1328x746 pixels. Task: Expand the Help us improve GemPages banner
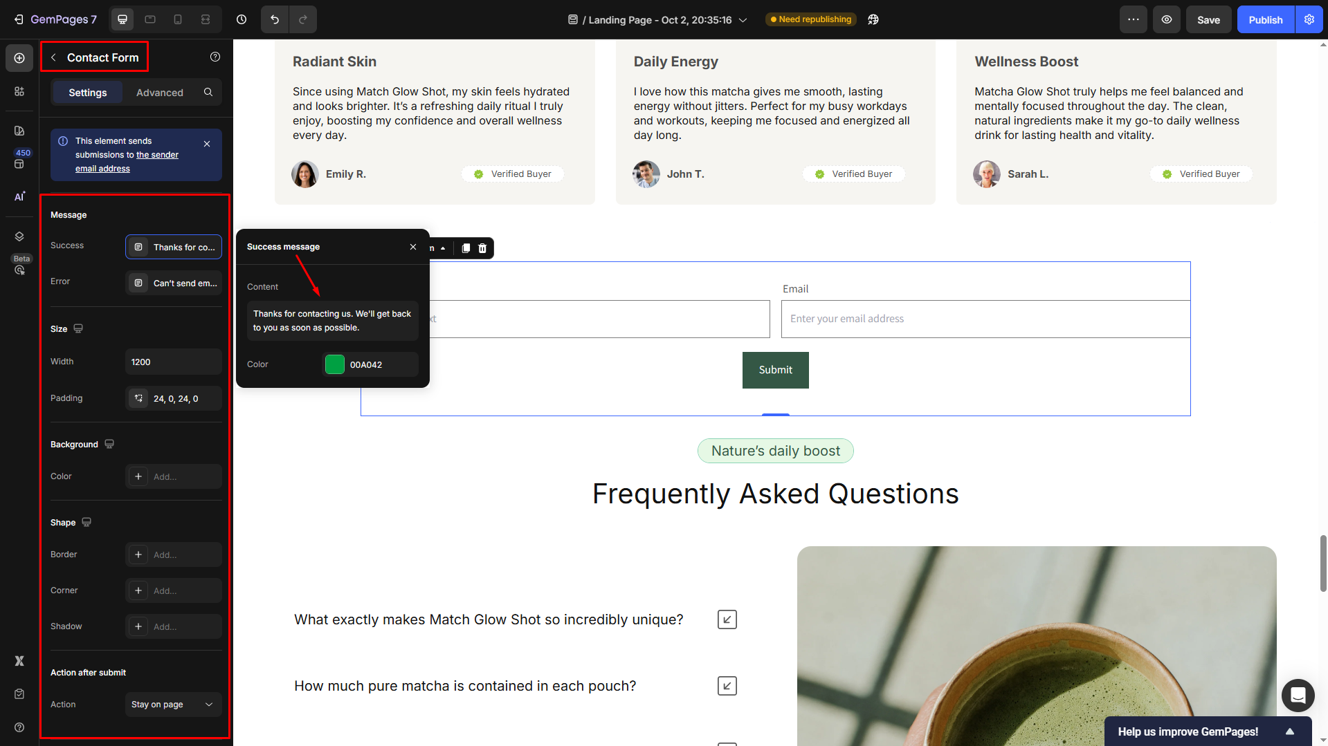pyautogui.click(x=1290, y=731)
